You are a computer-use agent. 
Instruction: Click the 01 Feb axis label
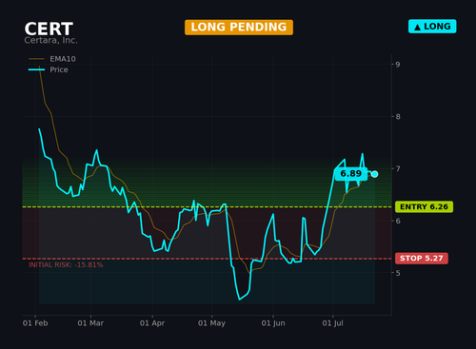[35, 323]
